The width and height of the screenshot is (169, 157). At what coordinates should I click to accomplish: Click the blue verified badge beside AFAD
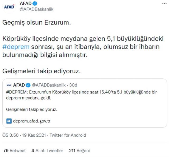pos(35,3)
